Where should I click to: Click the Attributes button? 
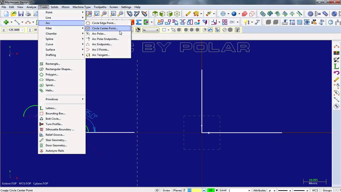tap(259, 190)
